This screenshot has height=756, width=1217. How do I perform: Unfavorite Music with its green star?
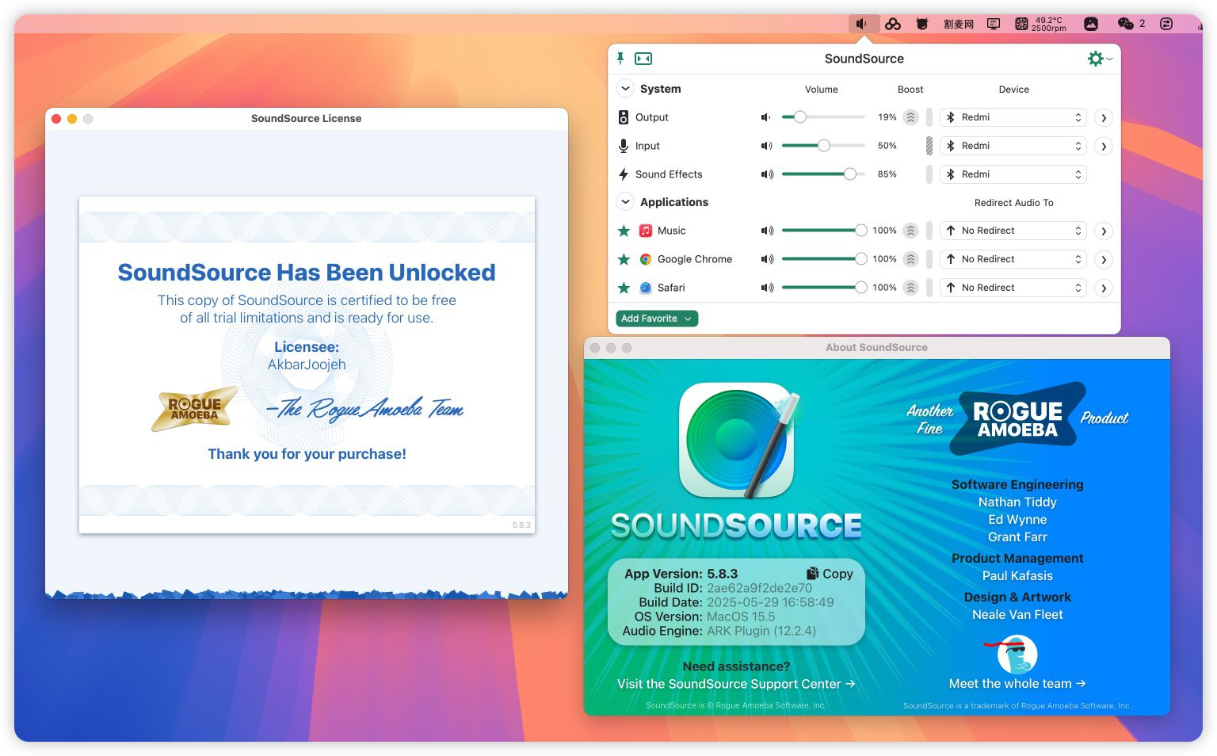point(624,231)
